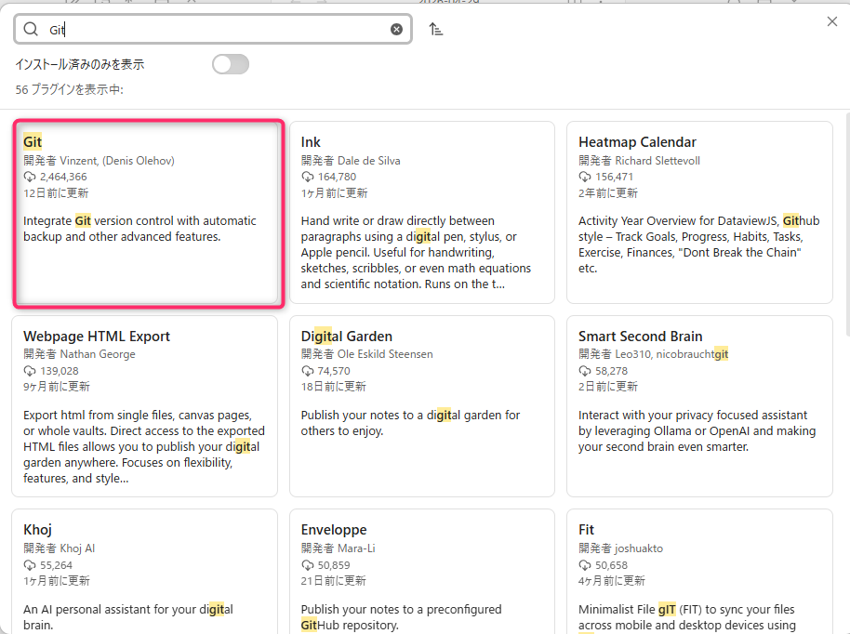Open Smart Second Brain plugin
The image size is (850, 634).
pos(699,406)
